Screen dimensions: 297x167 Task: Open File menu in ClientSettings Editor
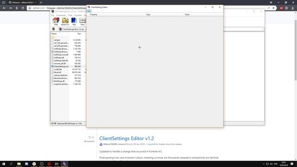pyautogui.click(x=89, y=11)
